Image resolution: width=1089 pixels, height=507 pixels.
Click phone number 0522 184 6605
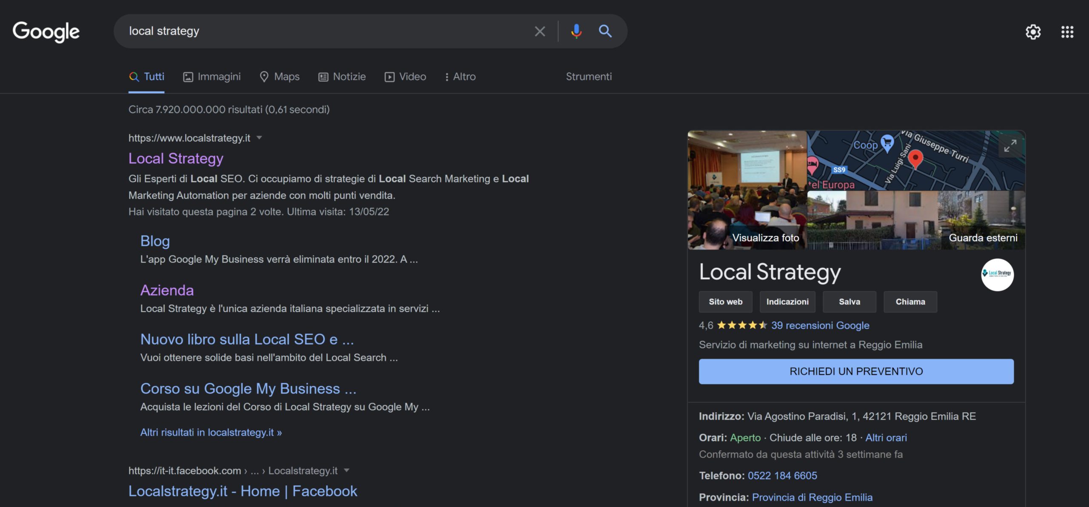[x=782, y=476]
